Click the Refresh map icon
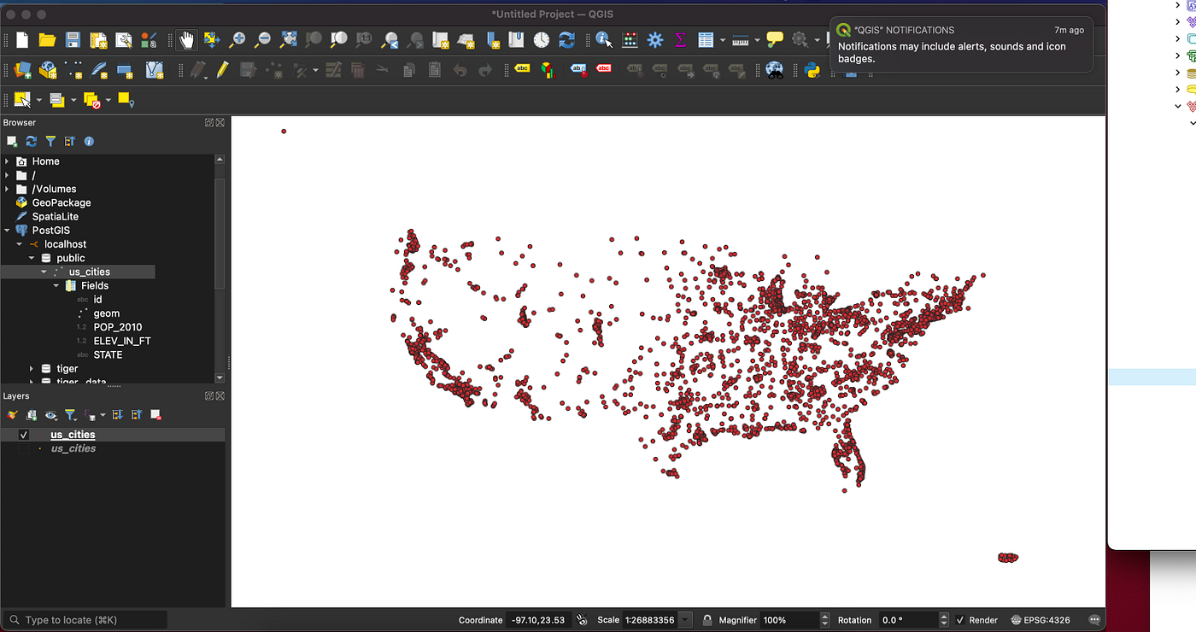The image size is (1196, 632). pyautogui.click(x=566, y=40)
